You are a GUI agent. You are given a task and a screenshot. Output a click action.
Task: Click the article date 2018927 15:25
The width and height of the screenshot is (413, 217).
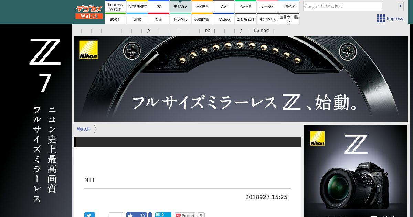point(266,197)
